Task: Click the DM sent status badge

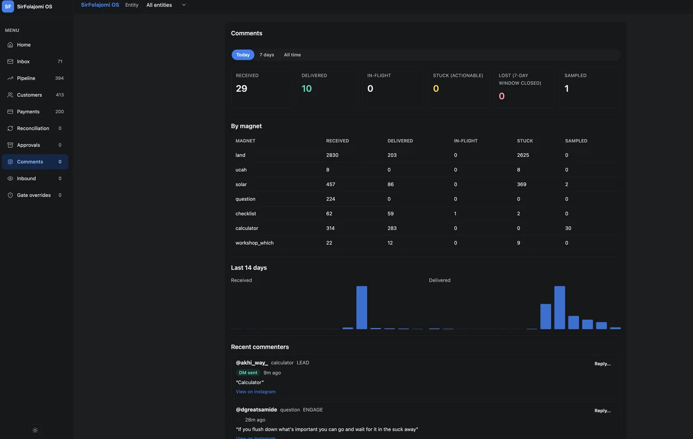Action: pyautogui.click(x=248, y=373)
